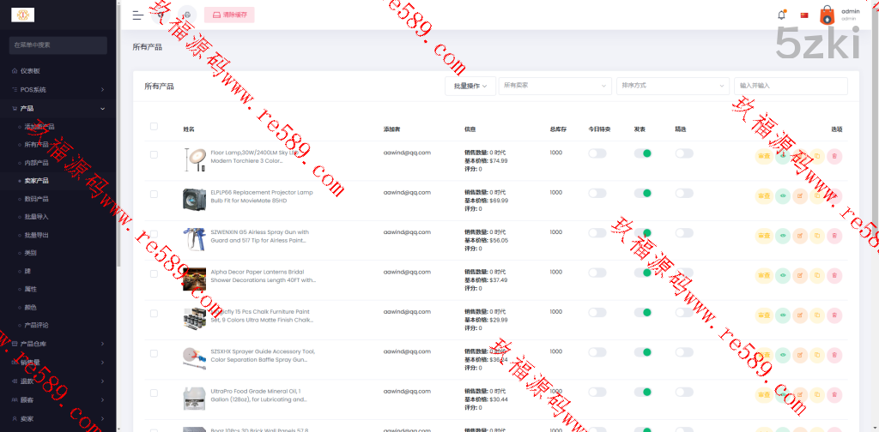Open the notification bell

tap(781, 15)
